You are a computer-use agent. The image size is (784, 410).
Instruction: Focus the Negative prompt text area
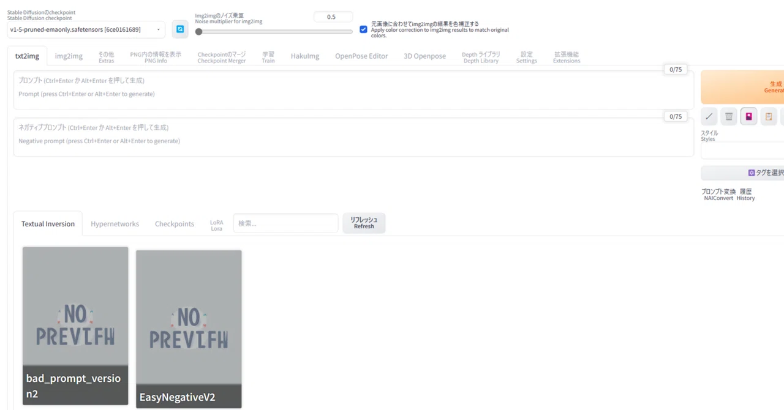353,137
